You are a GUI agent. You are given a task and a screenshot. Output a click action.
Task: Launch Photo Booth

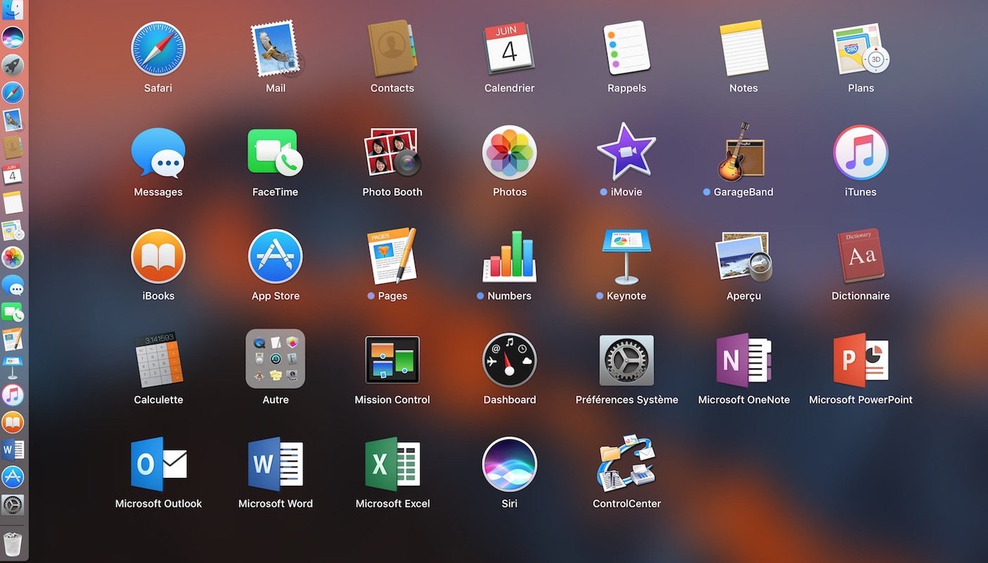click(x=392, y=153)
